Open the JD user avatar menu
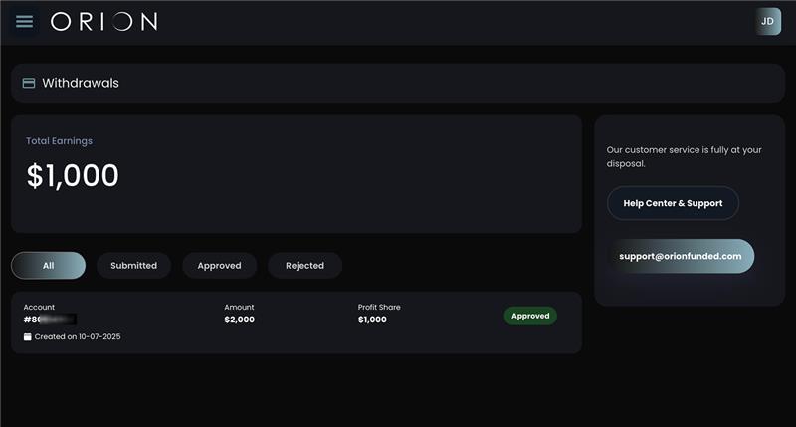The height and width of the screenshot is (427, 796). coord(767,21)
